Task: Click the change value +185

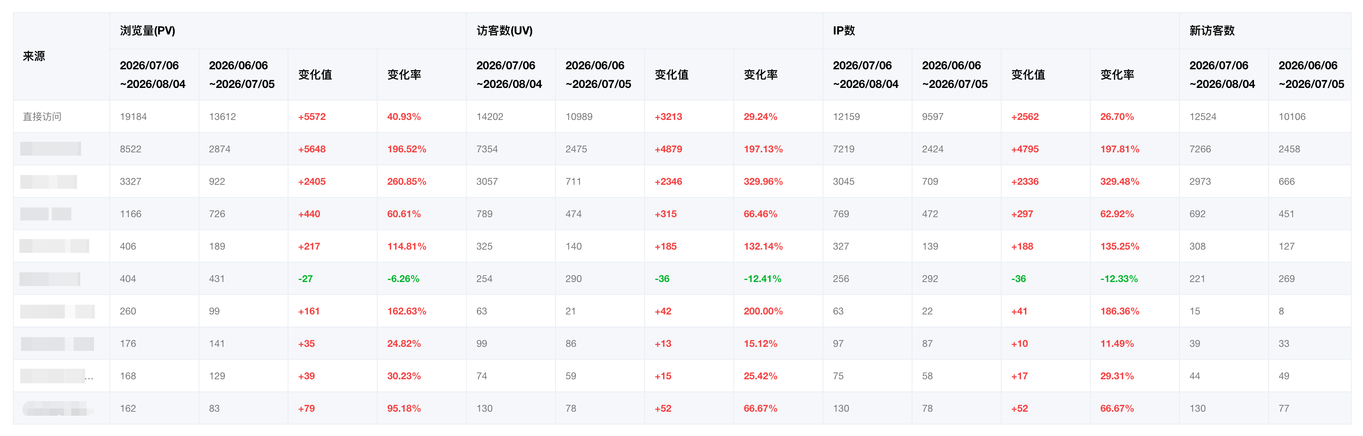Action: [x=666, y=247]
